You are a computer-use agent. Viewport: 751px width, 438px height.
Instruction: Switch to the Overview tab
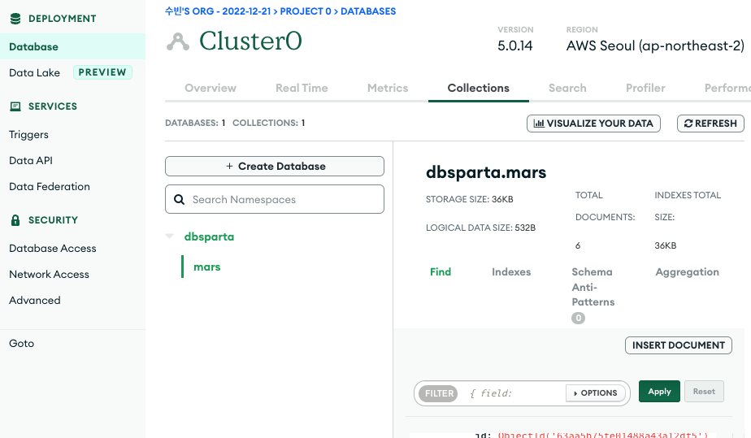coord(211,88)
